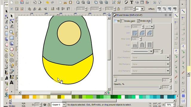
Task: Toggle Affect: move patterns button
Action: pyautogui.click(x=175, y=9)
